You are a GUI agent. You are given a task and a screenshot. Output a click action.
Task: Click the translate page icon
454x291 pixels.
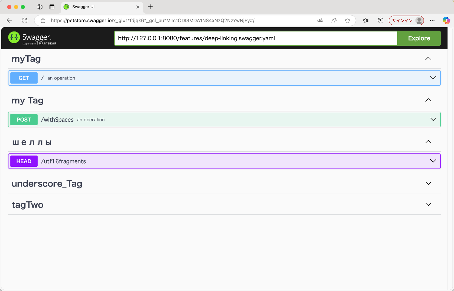(320, 20)
